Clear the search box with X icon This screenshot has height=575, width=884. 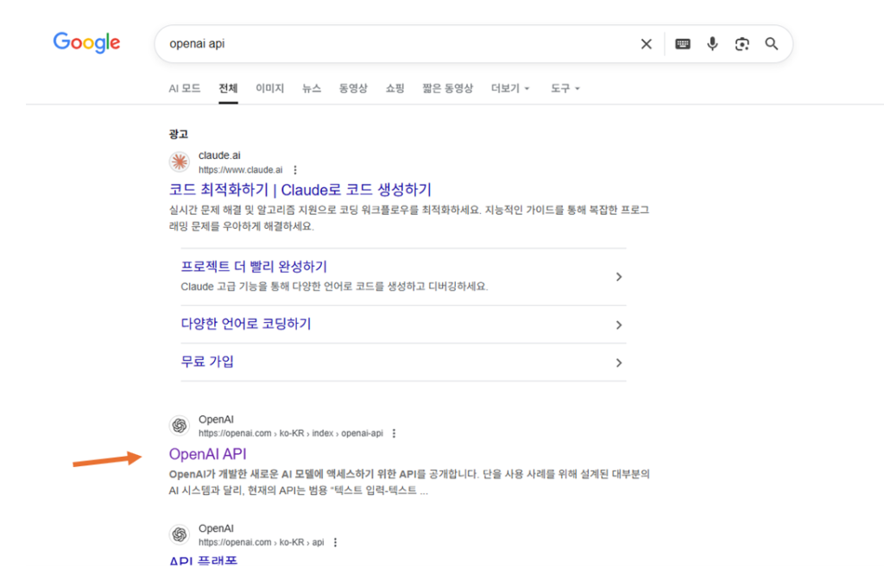(646, 44)
